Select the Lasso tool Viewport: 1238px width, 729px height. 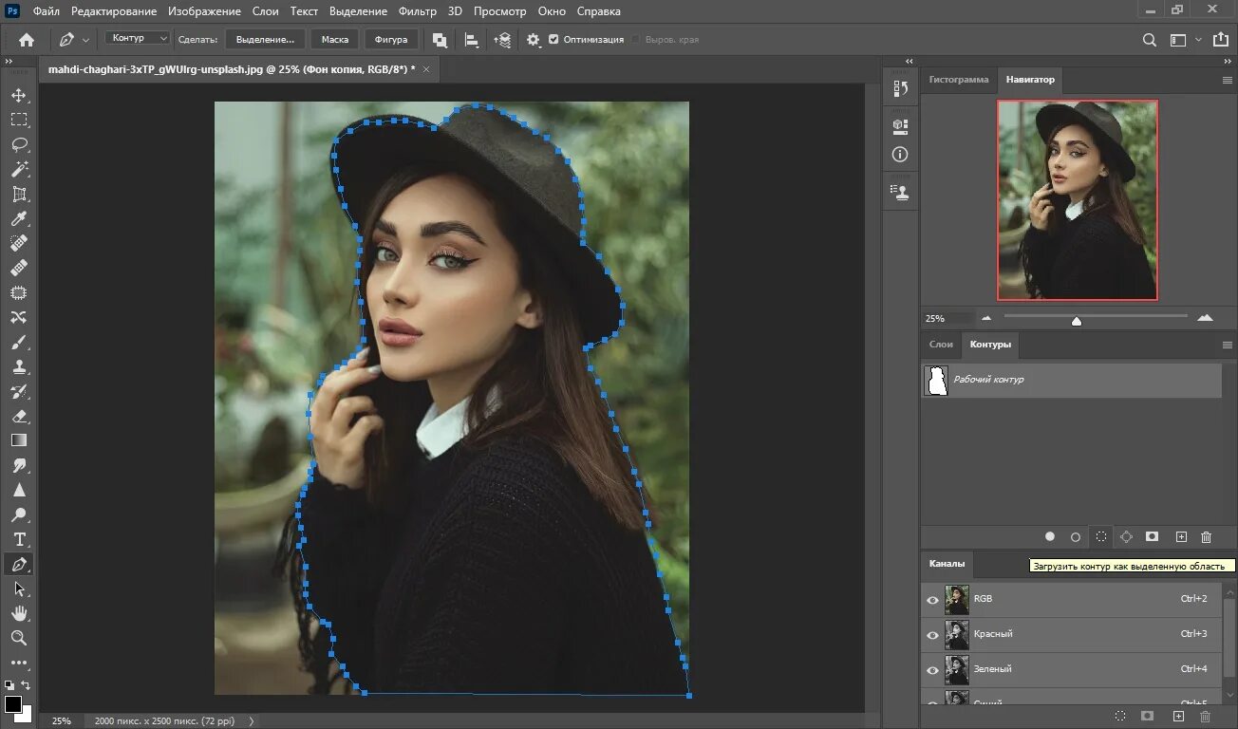point(19,145)
